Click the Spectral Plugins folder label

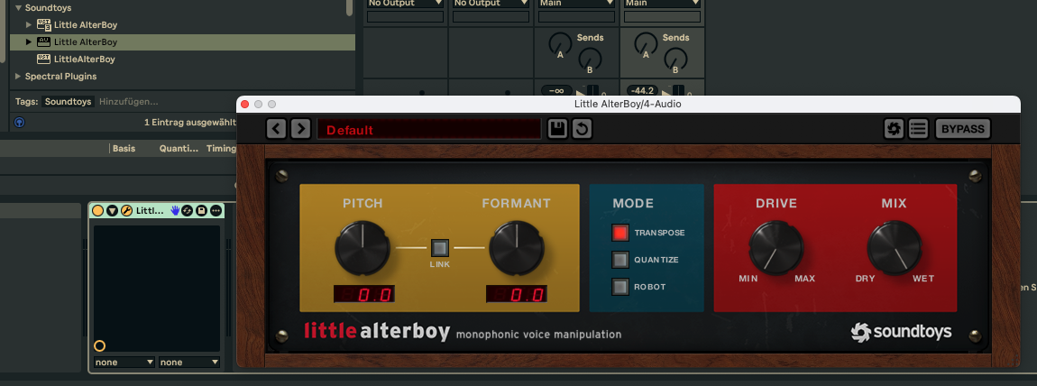pos(60,77)
